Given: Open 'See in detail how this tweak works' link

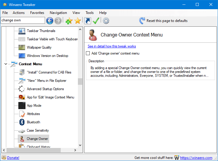Looking at the screenshot, I should coord(112,46).
